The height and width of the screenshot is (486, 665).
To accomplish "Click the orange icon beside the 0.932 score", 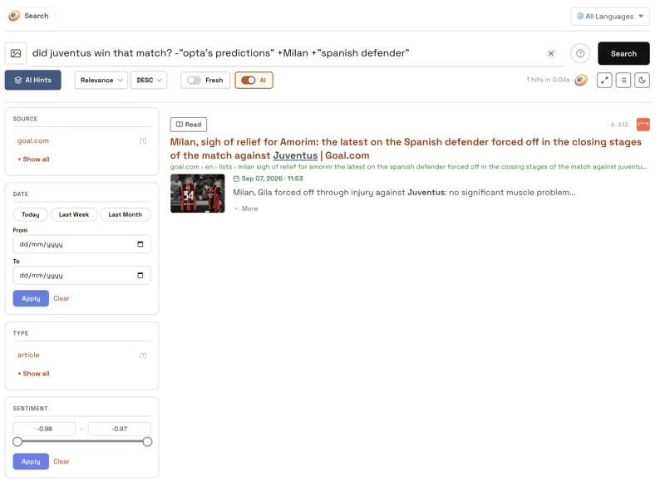I will click(x=643, y=125).
